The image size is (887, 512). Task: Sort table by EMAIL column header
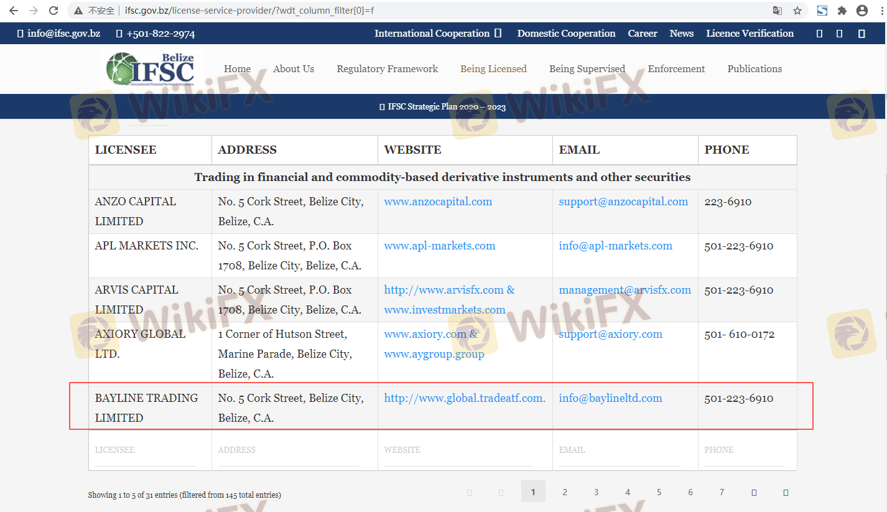(625, 150)
